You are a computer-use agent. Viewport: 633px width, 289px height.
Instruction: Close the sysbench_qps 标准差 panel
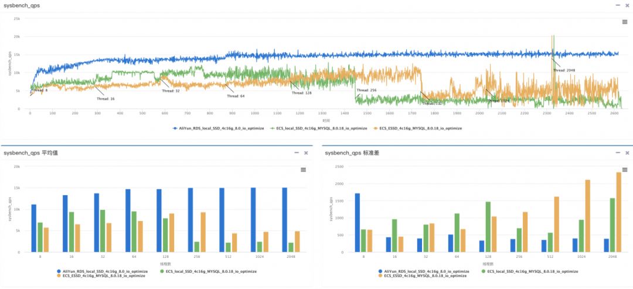pyautogui.click(x=627, y=152)
